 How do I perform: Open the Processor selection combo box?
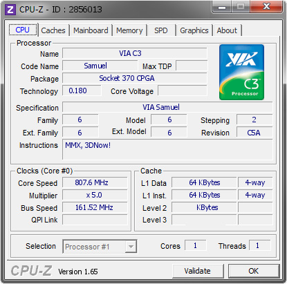point(100,247)
